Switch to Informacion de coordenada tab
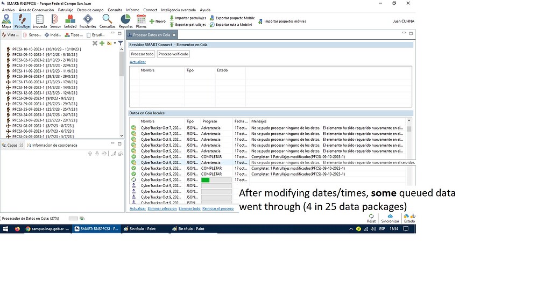 [x=52, y=145]
